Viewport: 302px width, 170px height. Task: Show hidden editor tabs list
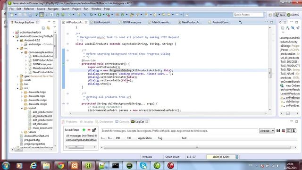(x=240, y=22)
